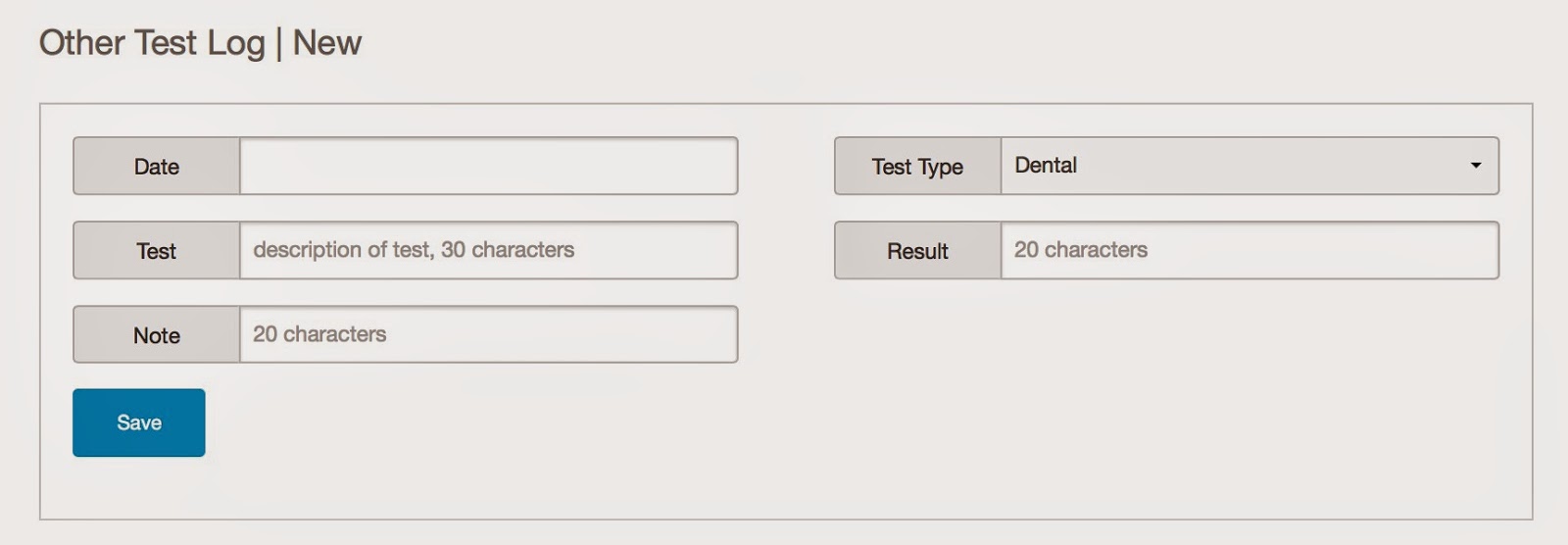Open the Test Type dropdown showing Dental
Viewport: 1568px width, 545px height.
click(1249, 166)
